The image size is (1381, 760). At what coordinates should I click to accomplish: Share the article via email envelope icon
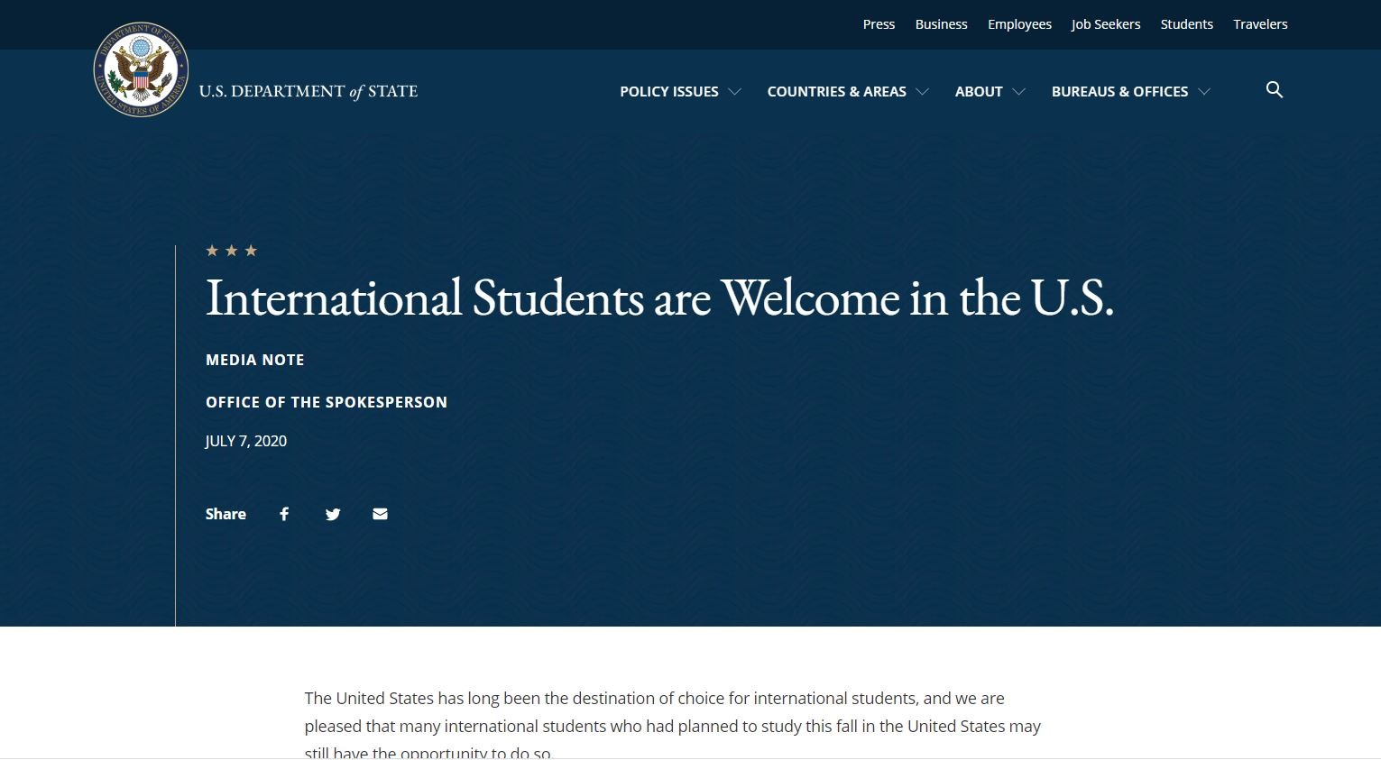380,514
